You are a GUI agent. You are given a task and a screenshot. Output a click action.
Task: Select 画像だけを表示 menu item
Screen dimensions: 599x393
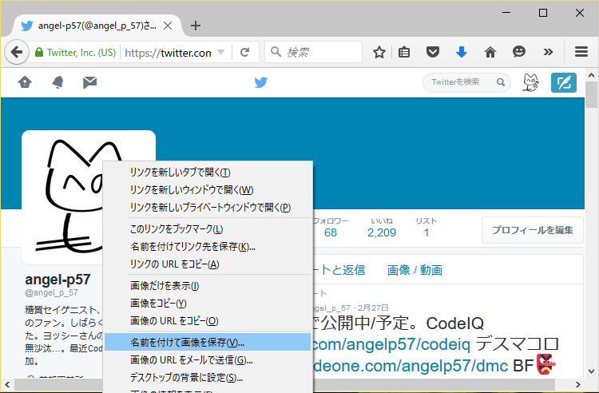point(208,285)
